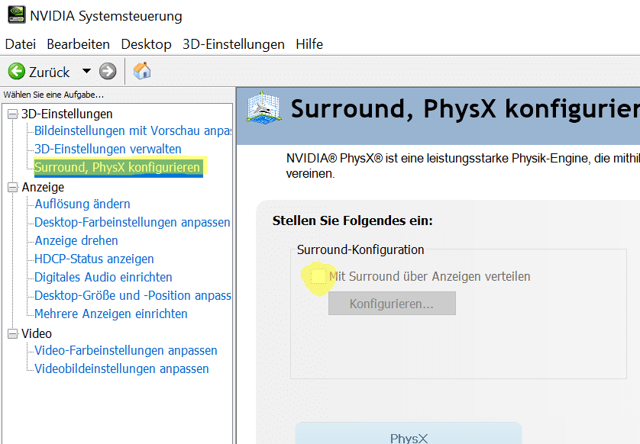
Task: Collapse the 3D-Einstellungen tree node
Action: pos(13,114)
